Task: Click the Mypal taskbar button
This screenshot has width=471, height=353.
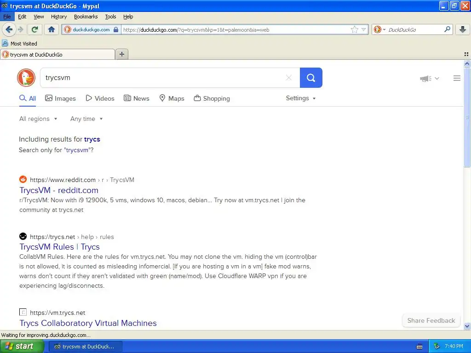Action: 85,347
